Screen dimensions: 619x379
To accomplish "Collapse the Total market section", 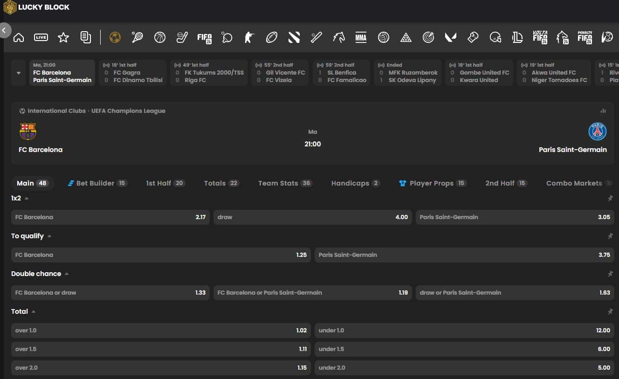I will (x=34, y=311).
